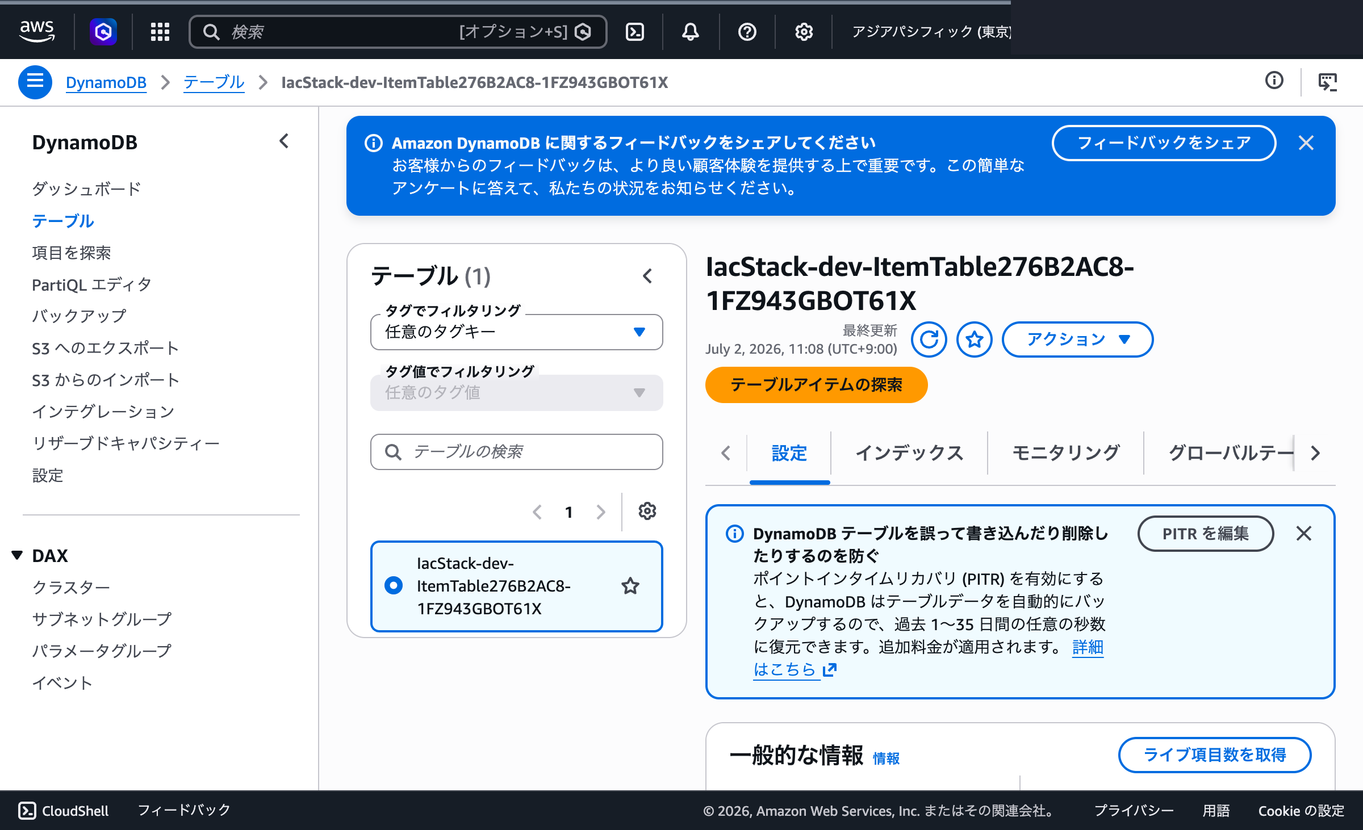Open the services grid menu icon
Image resolution: width=1363 pixels, height=830 pixels.
coord(160,32)
